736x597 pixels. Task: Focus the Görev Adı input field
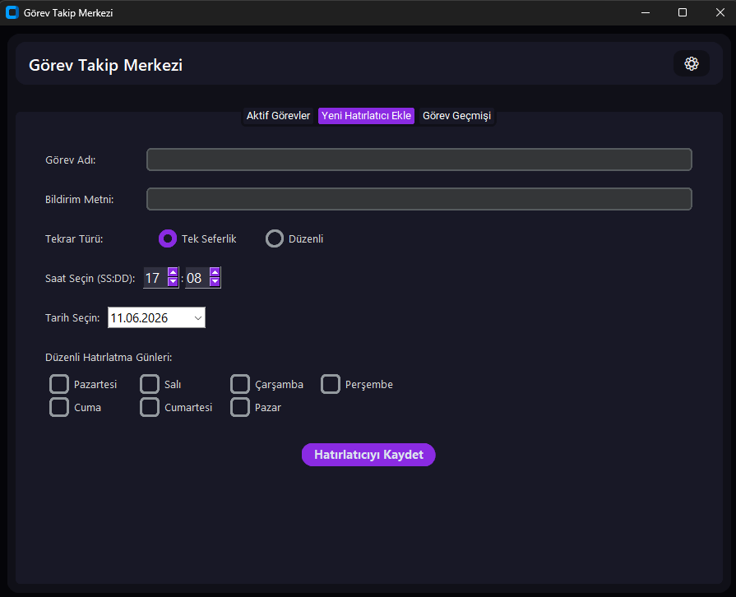(x=419, y=160)
